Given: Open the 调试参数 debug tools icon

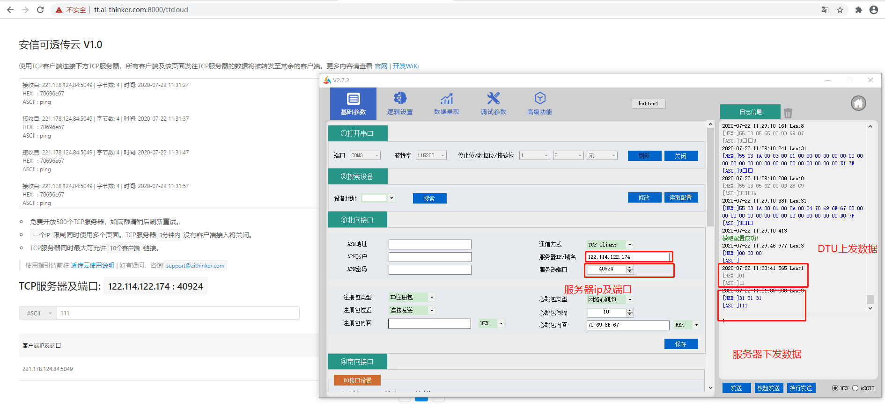Looking at the screenshot, I should pos(493,98).
